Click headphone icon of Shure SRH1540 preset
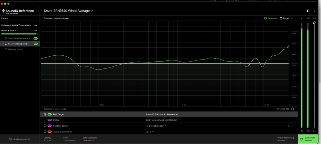Image resolution: width=321 pixels, height=144 pixels. (6, 38)
